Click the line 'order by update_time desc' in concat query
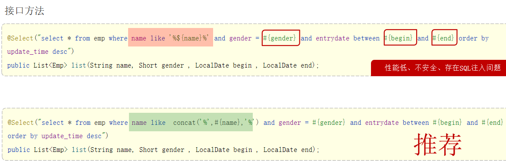Screen dimensions: 506x161 tap(58, 136)
